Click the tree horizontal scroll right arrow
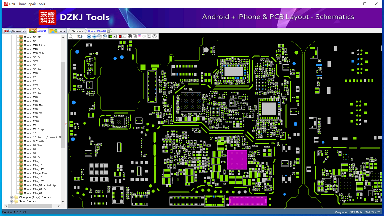This screenshot has height=216, width=384. point(59,206)
